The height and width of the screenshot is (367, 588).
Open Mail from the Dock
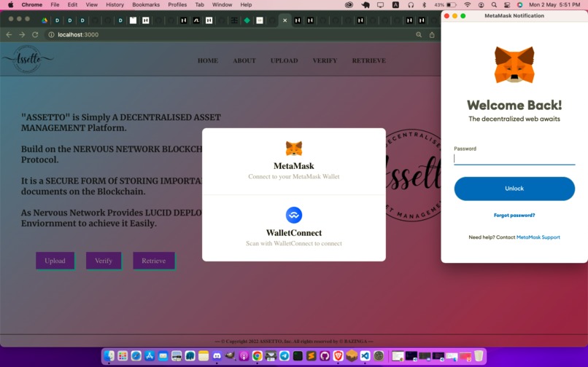163,355
